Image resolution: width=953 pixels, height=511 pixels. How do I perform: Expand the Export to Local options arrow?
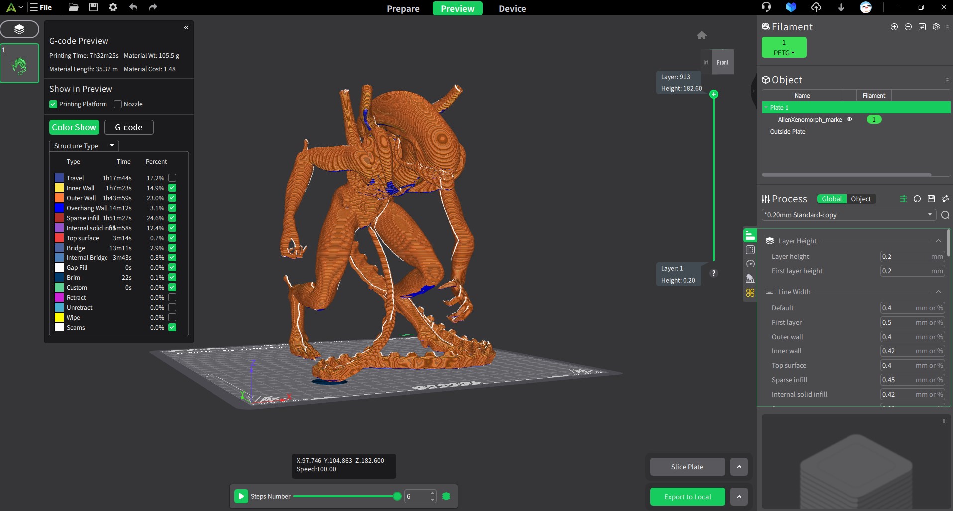click(x=739, y=497)
